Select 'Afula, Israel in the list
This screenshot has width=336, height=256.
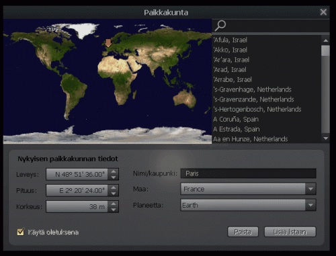tap(267, 40)
